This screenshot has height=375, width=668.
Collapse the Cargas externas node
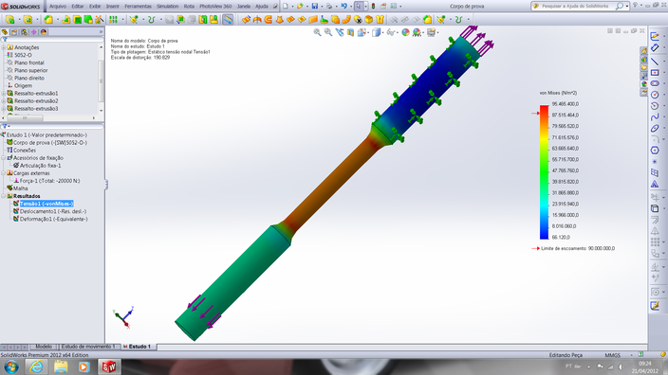[x=4, y=173]
